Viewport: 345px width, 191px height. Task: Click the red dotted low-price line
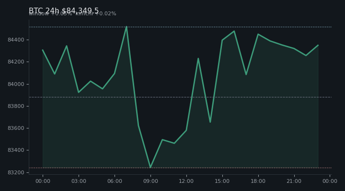pos(180,168)
